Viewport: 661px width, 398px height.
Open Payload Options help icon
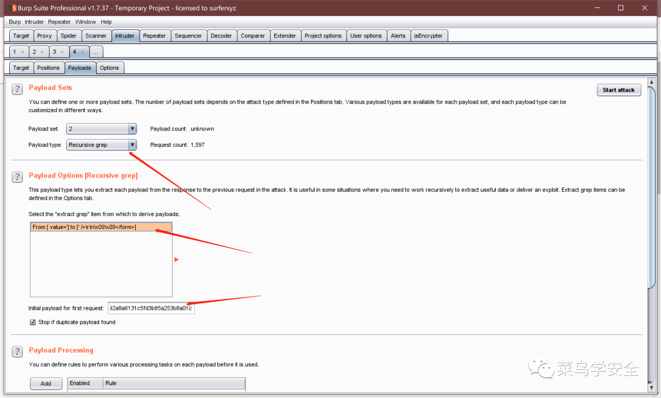pos(17,177)
